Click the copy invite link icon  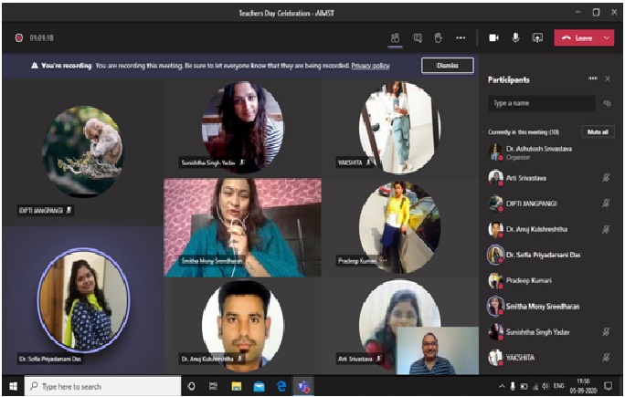[x=607, y=104]
